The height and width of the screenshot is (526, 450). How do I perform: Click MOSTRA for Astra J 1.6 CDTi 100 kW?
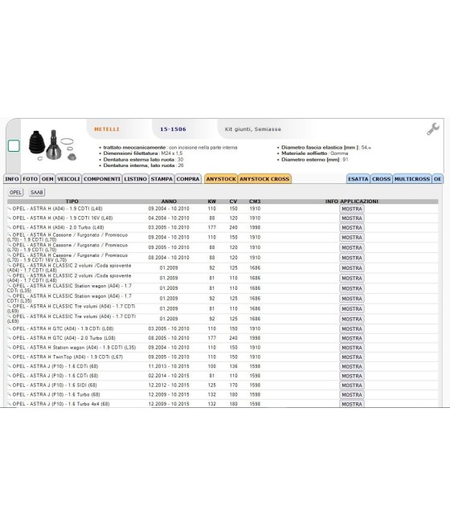[x=352, y=366]
